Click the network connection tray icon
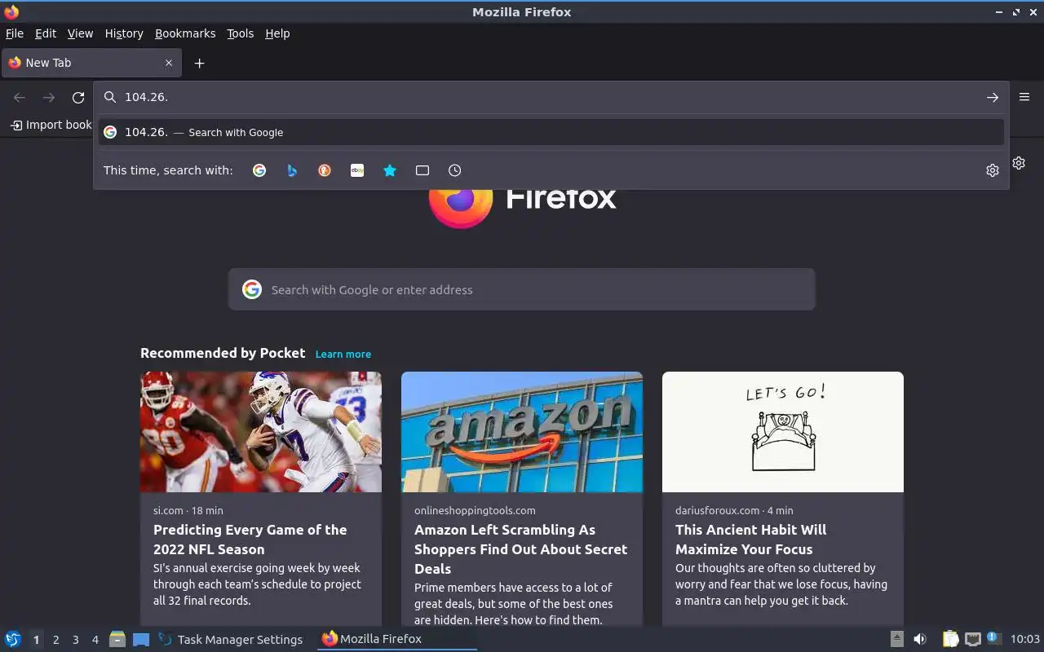The width and height of the screenshot is (1044, 652). tap(972, 639)
